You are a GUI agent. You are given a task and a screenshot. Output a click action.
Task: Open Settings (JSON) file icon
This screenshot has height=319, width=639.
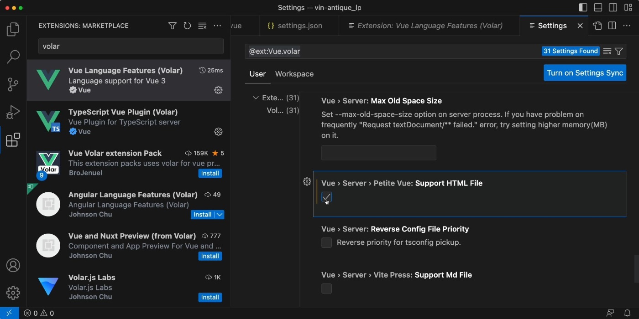click(597, 26)
